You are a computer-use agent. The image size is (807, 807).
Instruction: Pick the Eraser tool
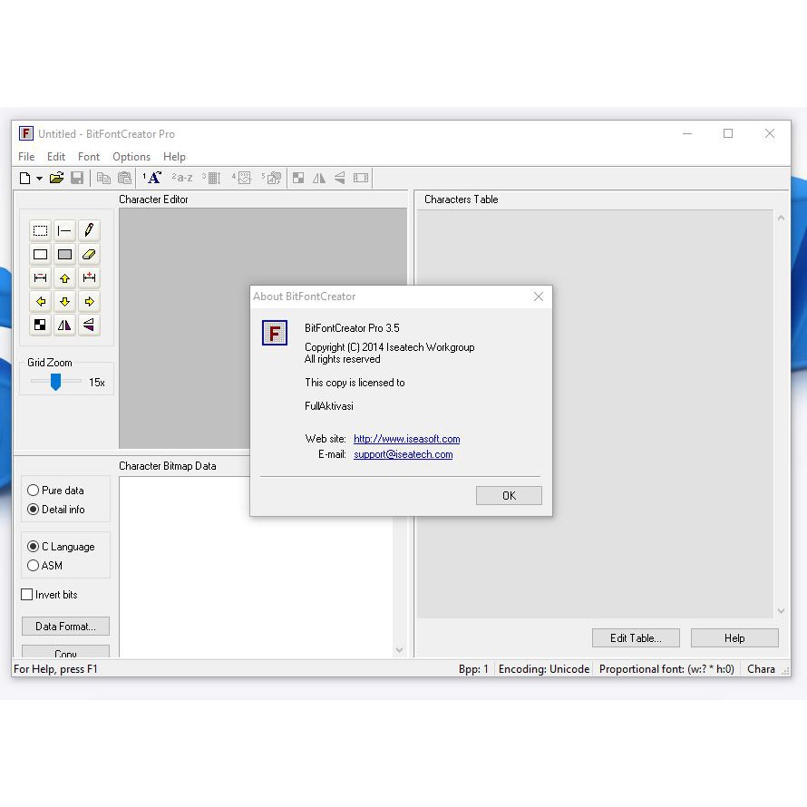click(x=89, y=254)
